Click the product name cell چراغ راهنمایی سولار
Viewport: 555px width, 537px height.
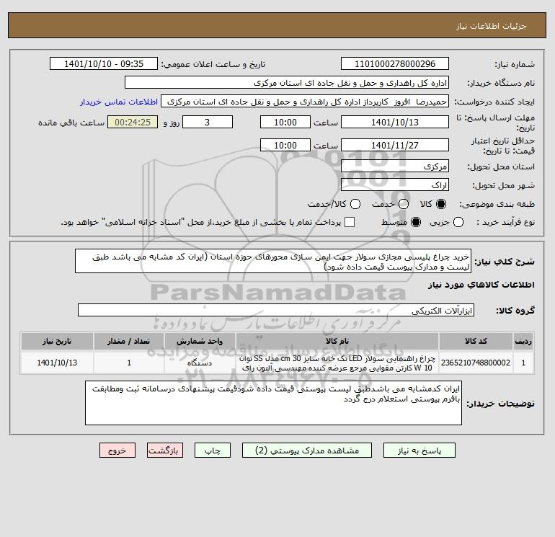click(337, 363)
